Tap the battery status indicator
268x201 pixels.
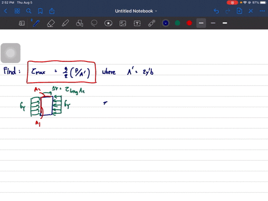pos(263,3)
